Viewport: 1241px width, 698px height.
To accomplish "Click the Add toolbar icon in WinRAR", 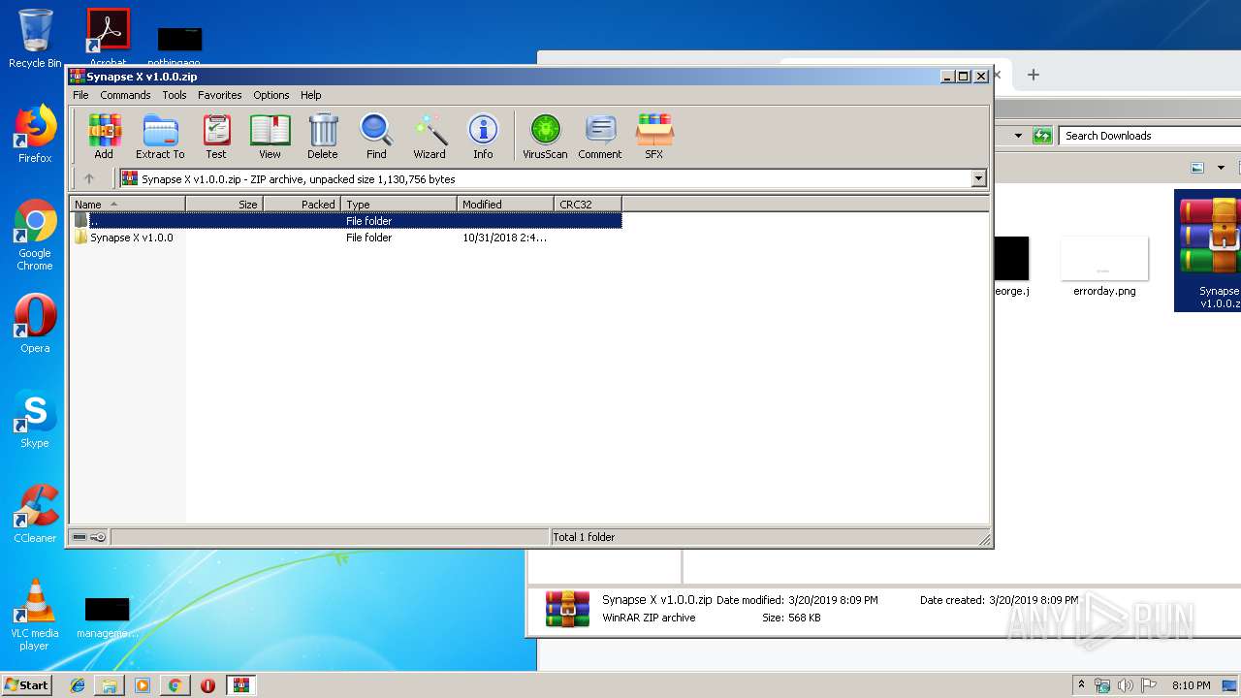I will pos(104,136).
